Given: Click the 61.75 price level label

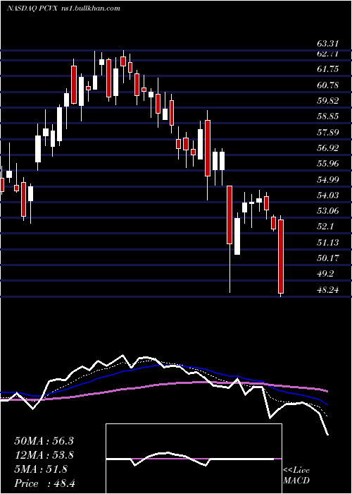Looking at the screenshot, I should (328, 69).
